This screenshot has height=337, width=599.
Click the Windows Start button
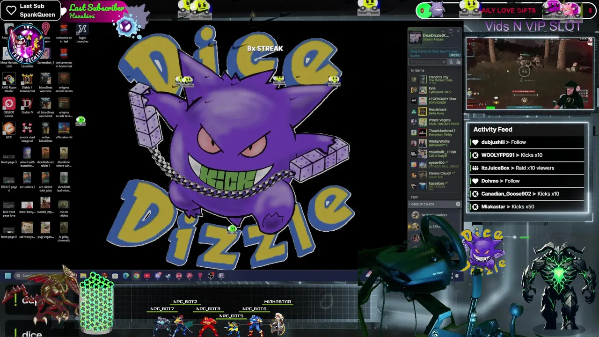[8, 276]
